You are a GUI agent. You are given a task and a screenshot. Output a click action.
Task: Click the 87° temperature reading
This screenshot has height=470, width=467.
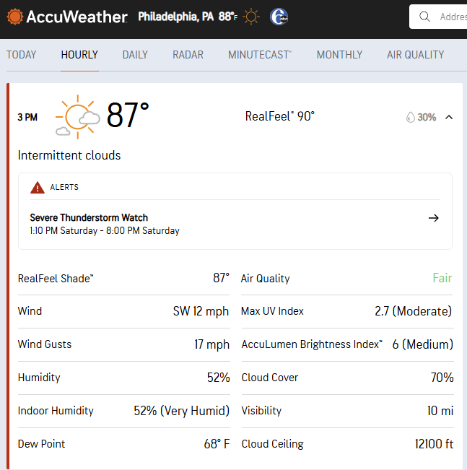tap(128, 116)
